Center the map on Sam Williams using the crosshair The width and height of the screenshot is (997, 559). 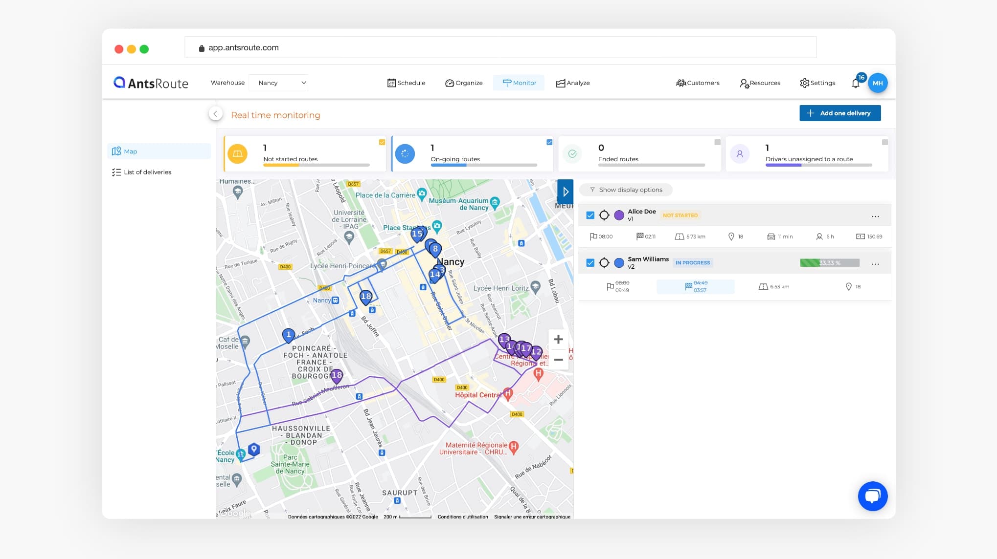point(604,263)
